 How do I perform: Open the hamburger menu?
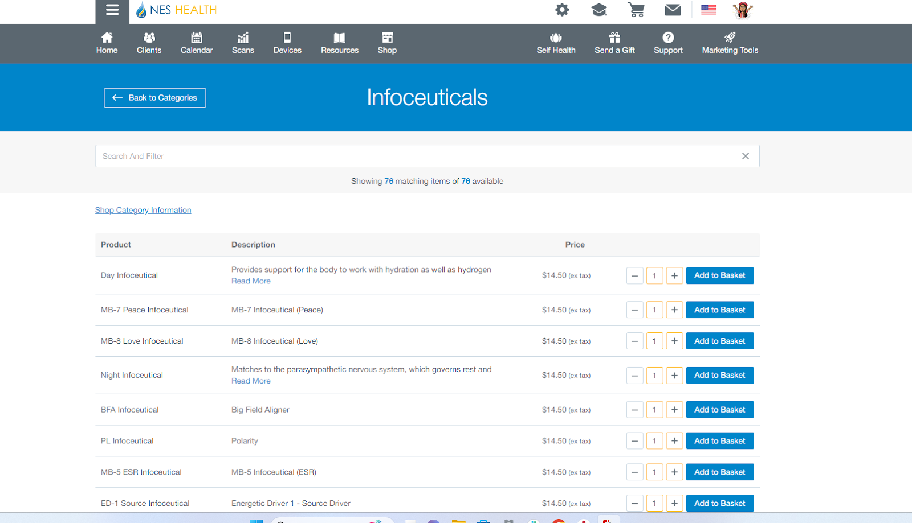coord(112,10)
